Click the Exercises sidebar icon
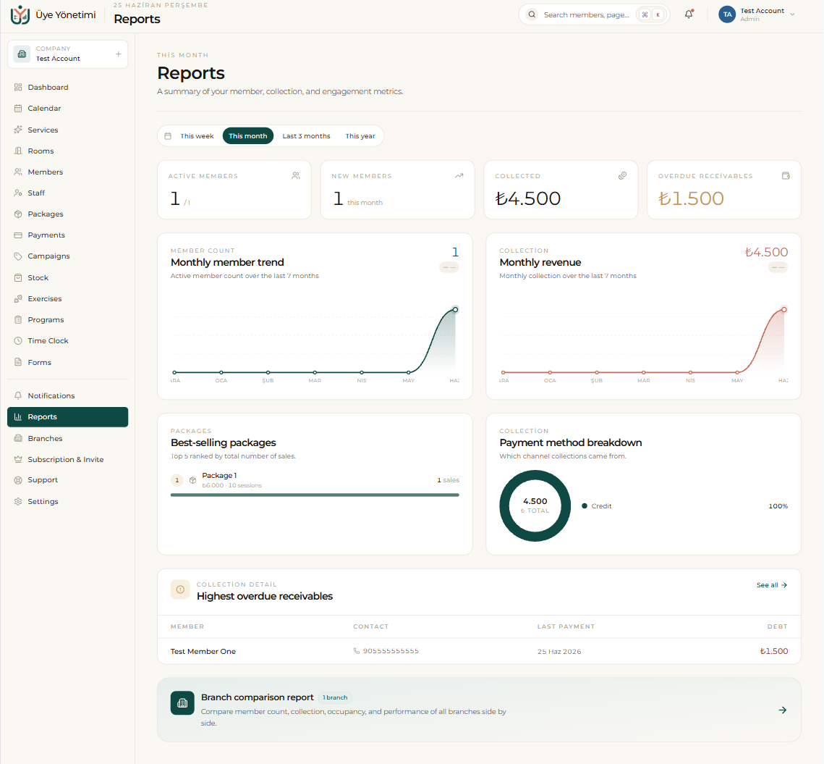Image resolution: width=824 pixels, height=764 pixels. [x=18, y=299]
